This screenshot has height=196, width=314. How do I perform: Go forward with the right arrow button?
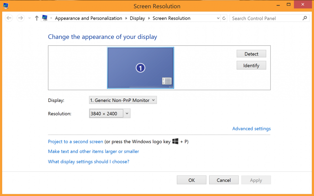pos(21,18)
